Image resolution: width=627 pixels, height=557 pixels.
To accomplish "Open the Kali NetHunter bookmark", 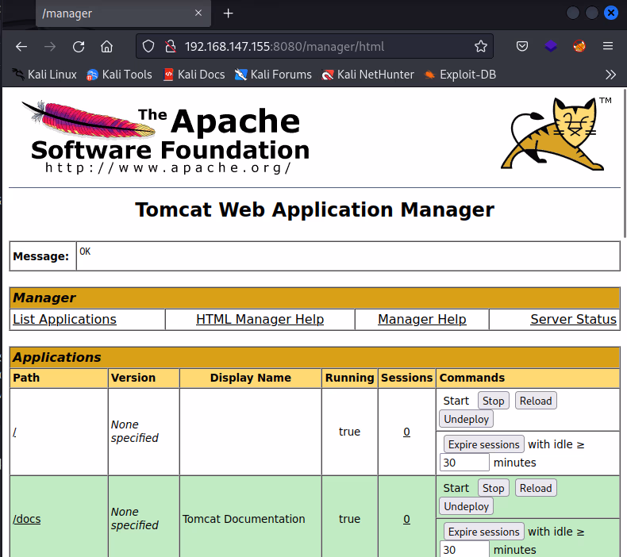I will click(x=368, y=75).
